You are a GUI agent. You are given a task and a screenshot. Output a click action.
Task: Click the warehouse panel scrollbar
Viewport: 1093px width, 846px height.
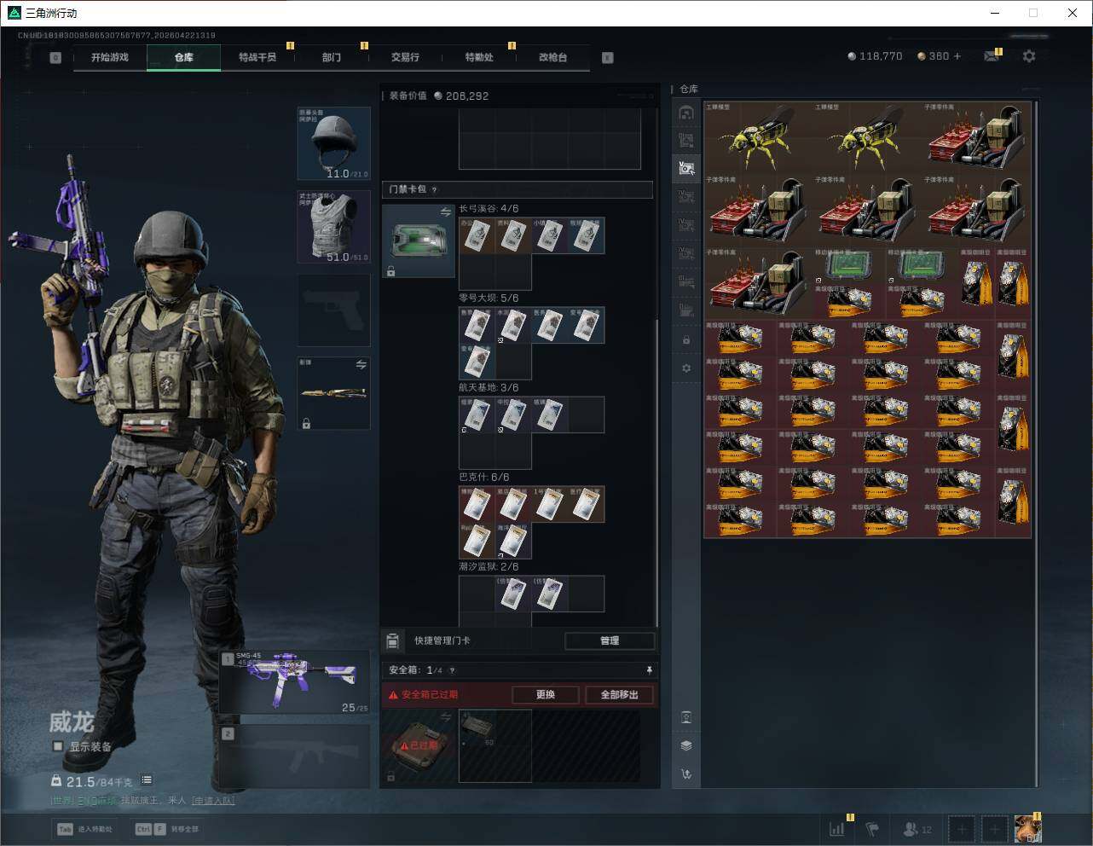tap(1037, 443)
